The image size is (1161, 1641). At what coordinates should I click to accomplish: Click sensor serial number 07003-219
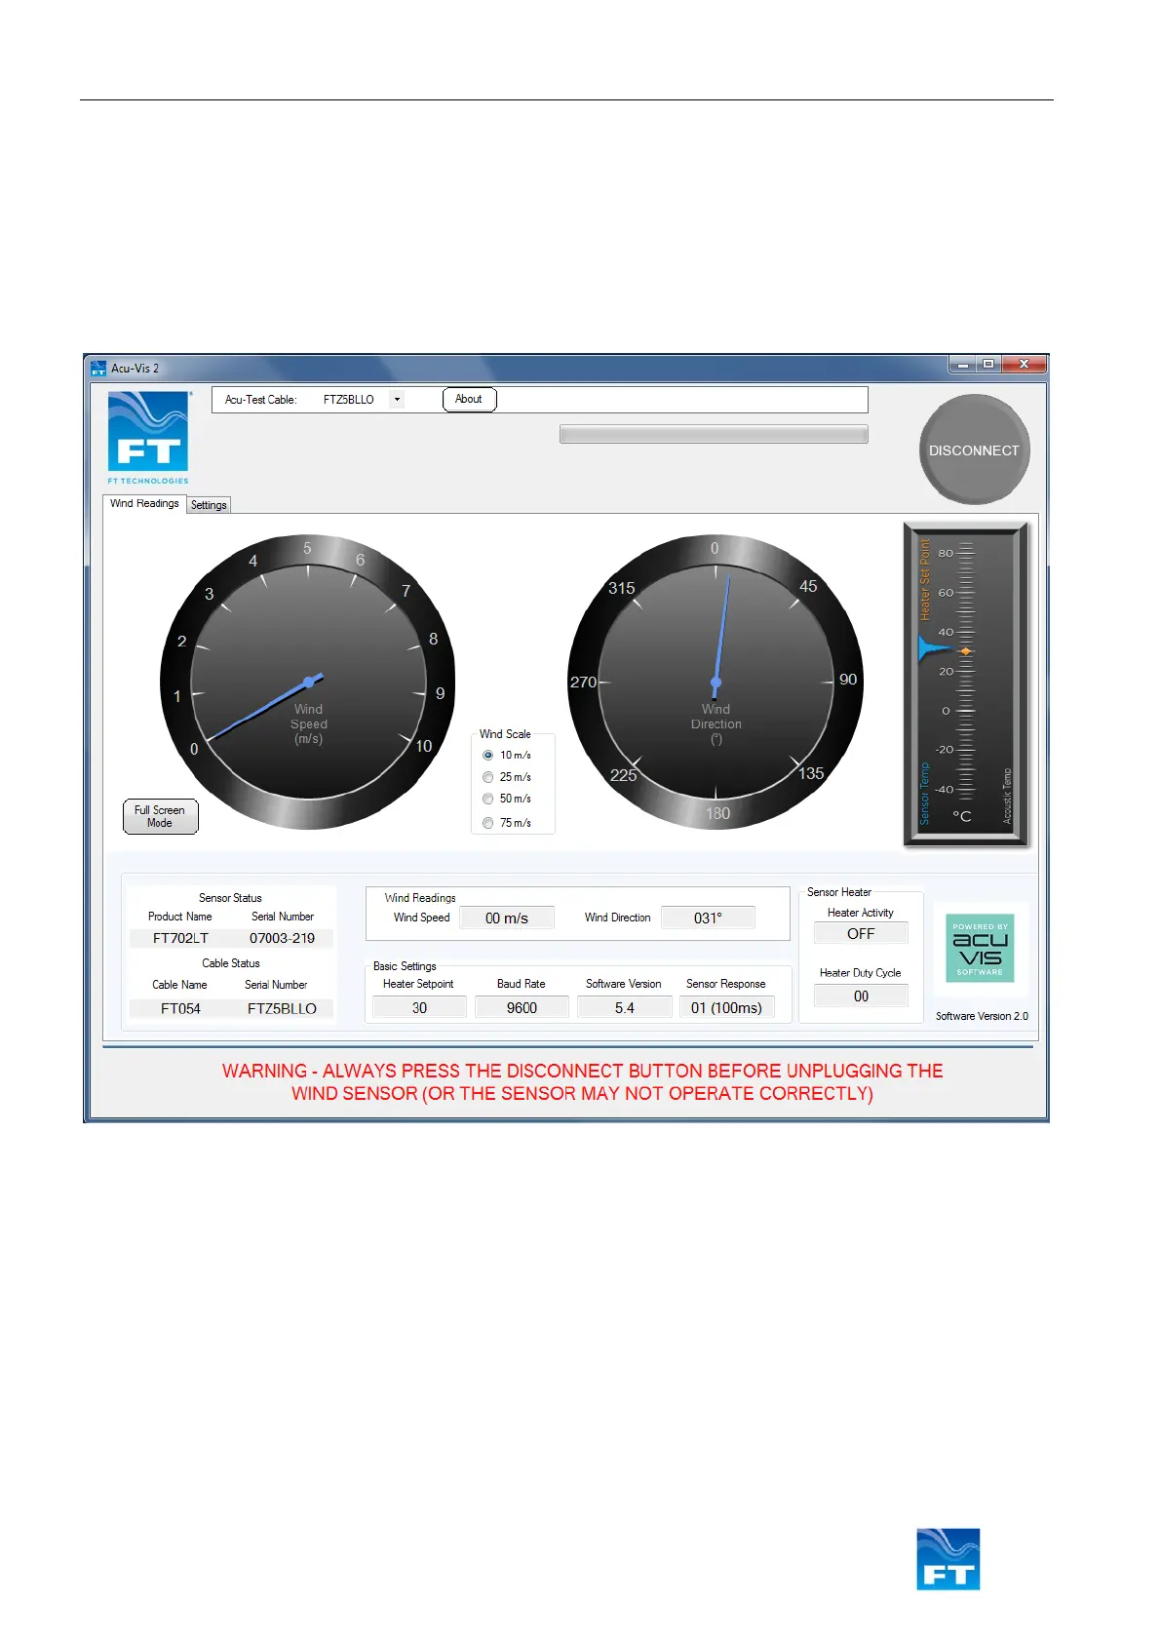282,939
